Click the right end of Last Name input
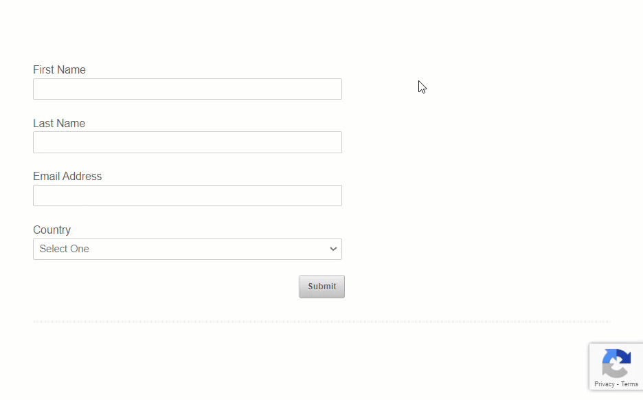The image size is (643, 400). pos(337,142)
